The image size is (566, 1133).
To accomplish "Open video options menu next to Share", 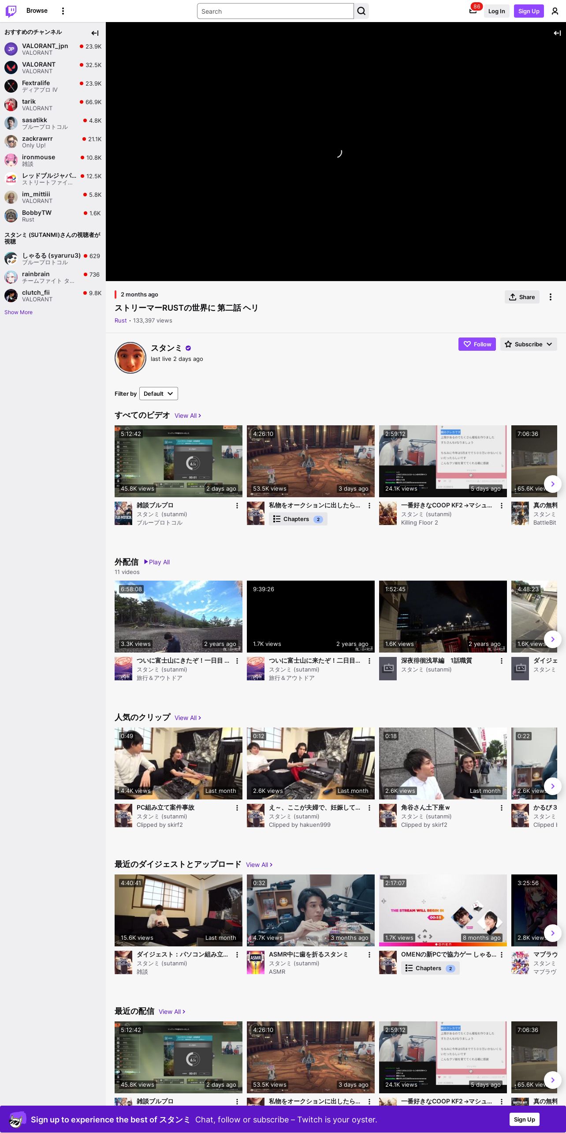I will pyautogui.click(x=551, y=297).
